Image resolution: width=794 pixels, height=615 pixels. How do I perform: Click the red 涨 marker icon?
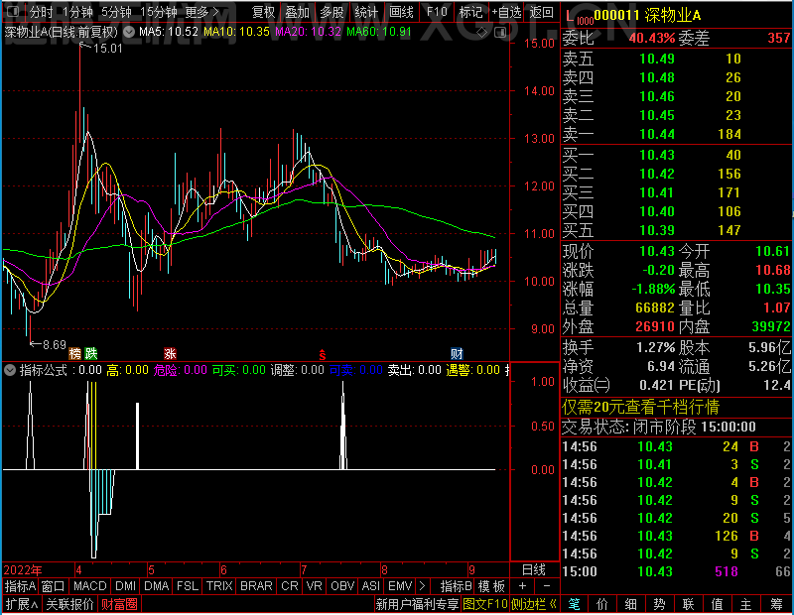[170, 353]
